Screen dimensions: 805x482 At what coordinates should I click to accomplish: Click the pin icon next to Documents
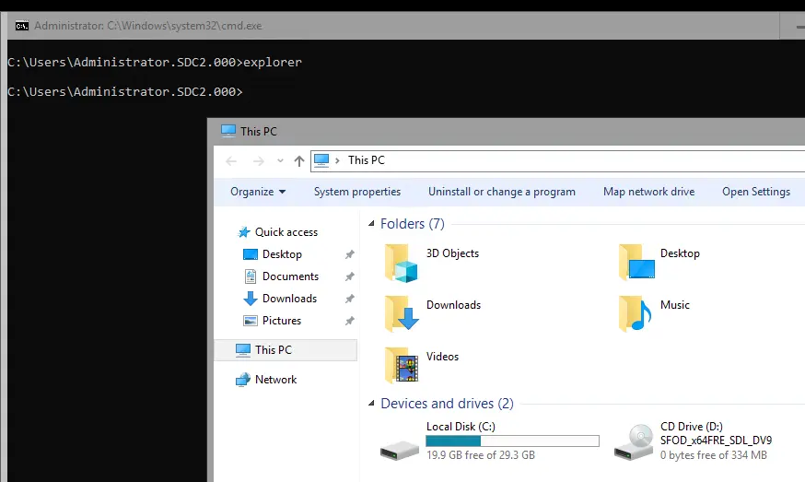click(x=350, y=276)
